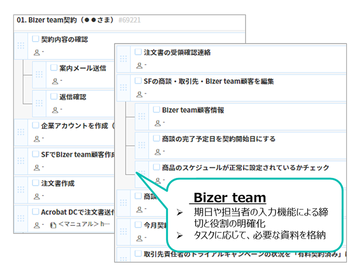This screenshot has height=277, width=360.
Task: Grab the drag handle of 契約内容の確認
Action: [21, 46]
